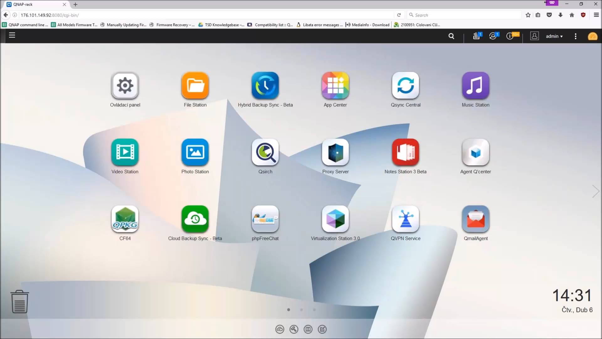
Task: Open the CF64 QPKG app
Action: click(x=125, y=219)
